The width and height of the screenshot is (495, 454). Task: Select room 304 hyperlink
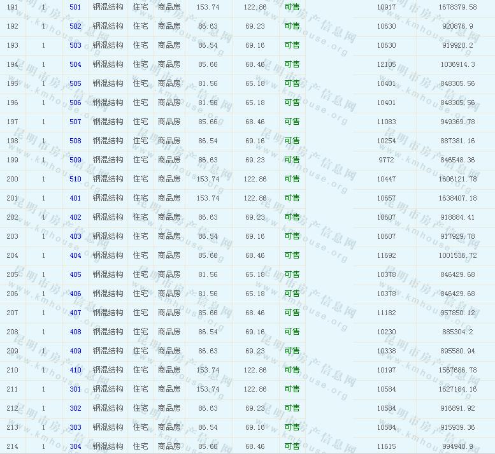75,446
